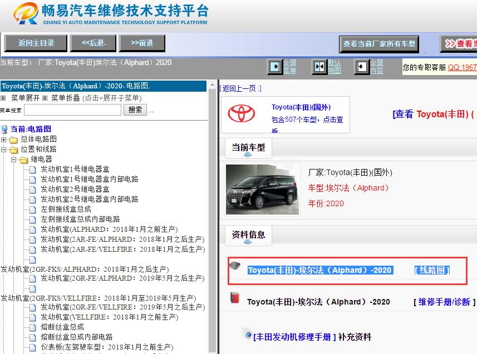Image resolution: width=477 pixels, height=354 pixels.
Task: Open 发动机室(2AR-FE/ALPHARD: 2018年1月之后生产)
Action: tap(122, 239)
